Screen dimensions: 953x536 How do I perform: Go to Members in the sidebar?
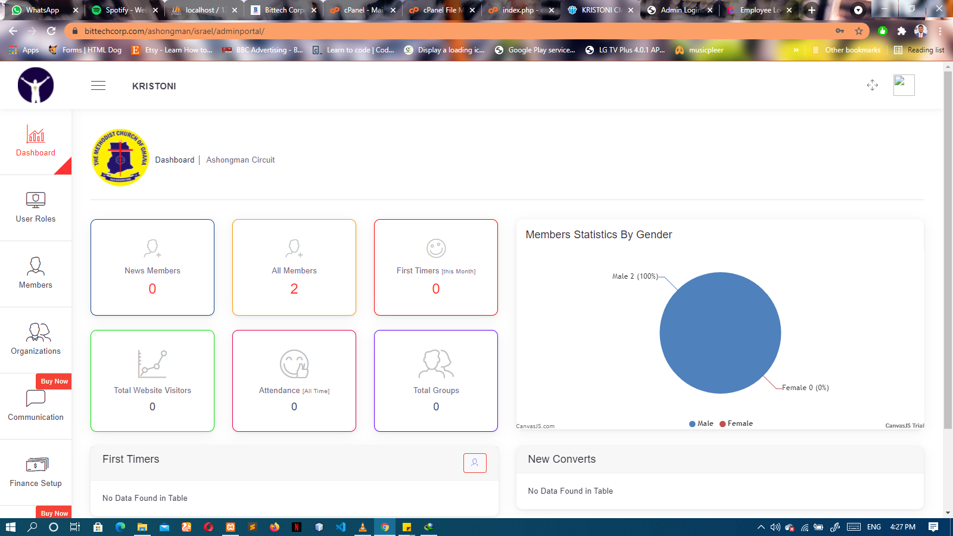36,273
